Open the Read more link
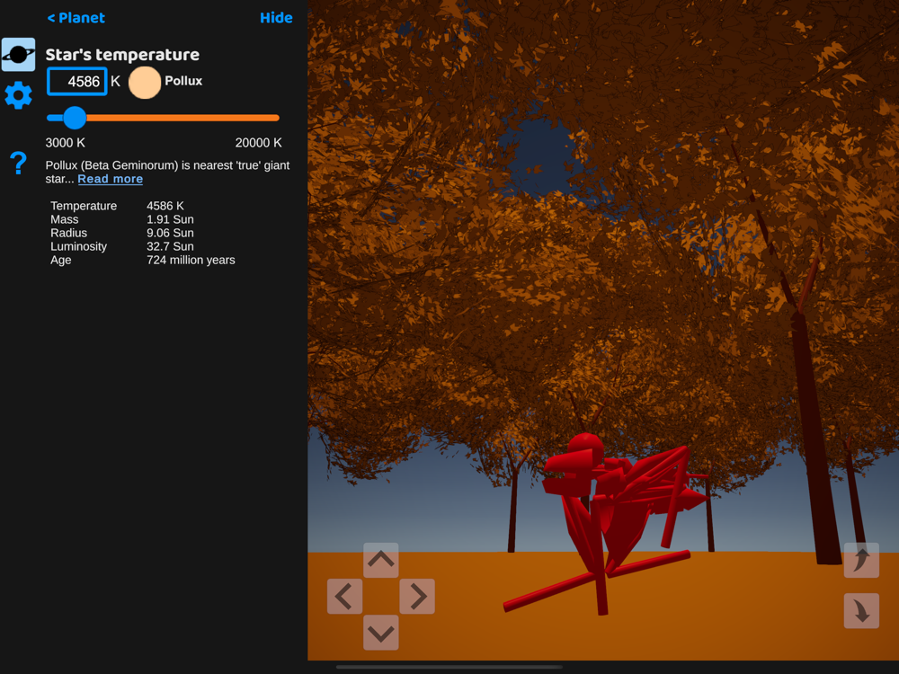The image size is (899, 674). click(x=110, y=179)
